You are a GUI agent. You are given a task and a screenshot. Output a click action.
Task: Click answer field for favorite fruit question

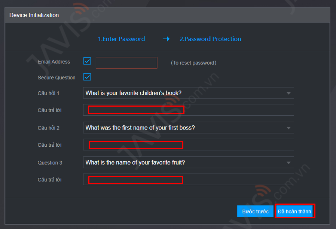coord(188,180)
